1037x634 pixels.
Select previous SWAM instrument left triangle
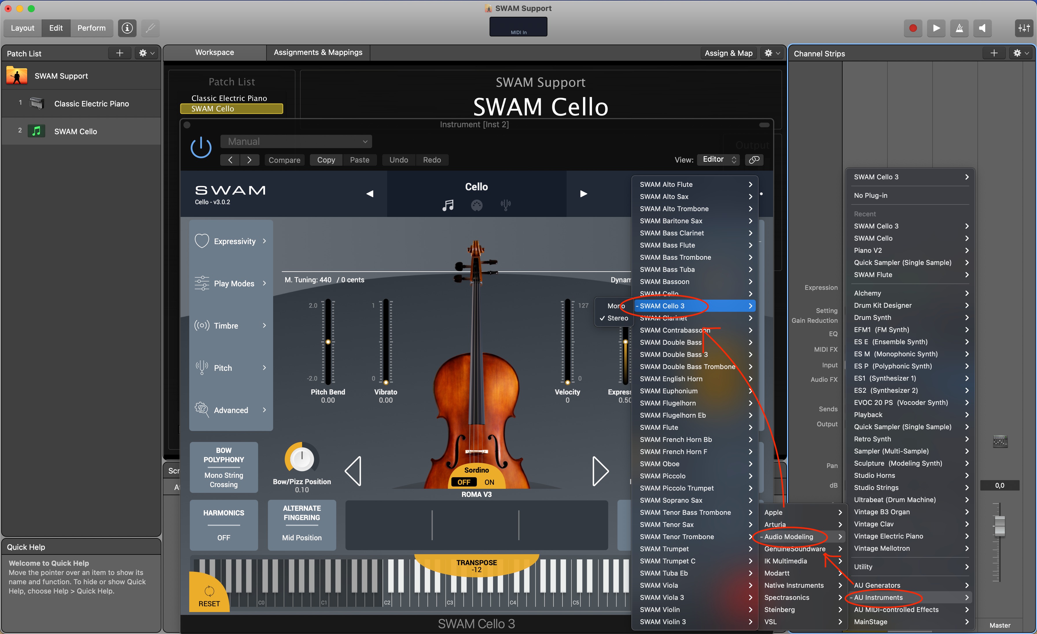coord(370,193)
